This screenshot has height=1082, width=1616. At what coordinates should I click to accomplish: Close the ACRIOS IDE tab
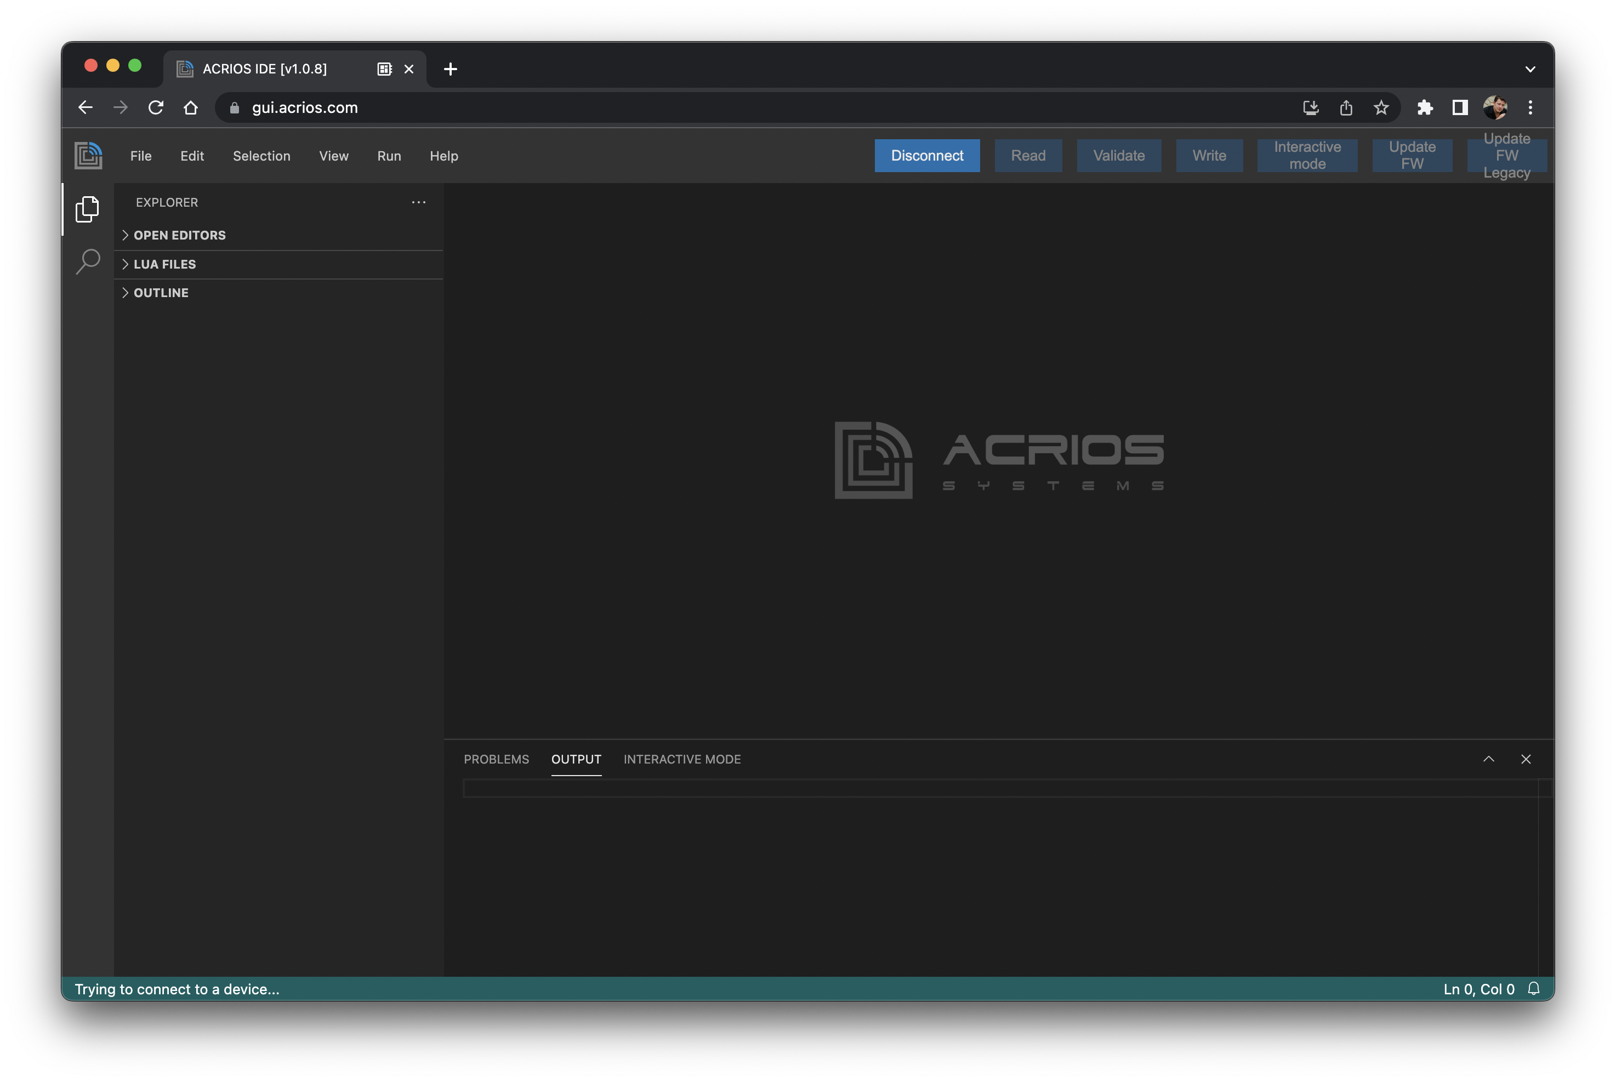[408, 69]
